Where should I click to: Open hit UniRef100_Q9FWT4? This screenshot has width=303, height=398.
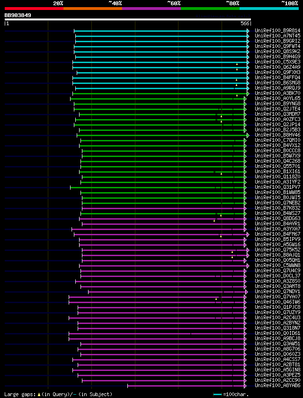pos(277,46)
